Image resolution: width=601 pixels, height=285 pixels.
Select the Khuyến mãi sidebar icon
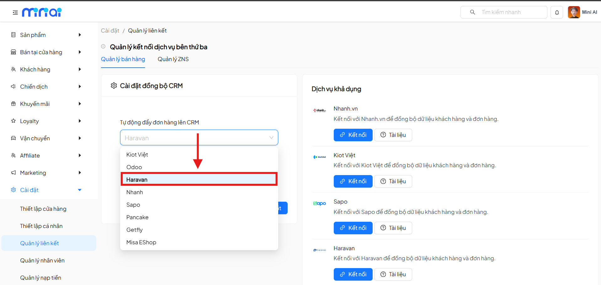click(13, 104)
